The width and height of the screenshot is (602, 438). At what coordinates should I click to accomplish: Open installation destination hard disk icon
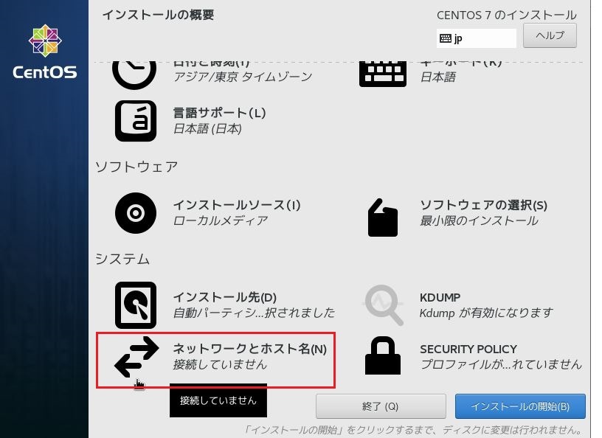pyautogui.click(x=136, y=305)
